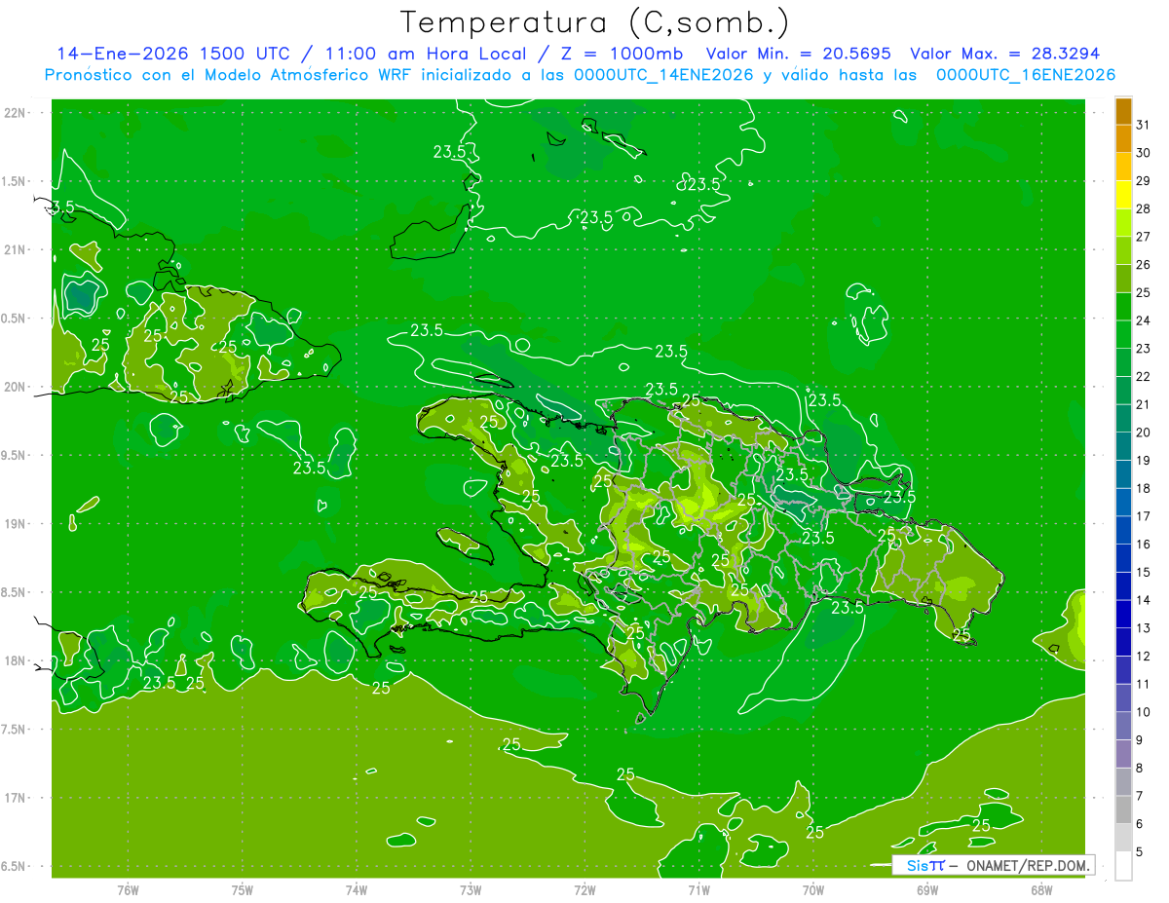Click the "21N" latitude axis label

point(16,250)
